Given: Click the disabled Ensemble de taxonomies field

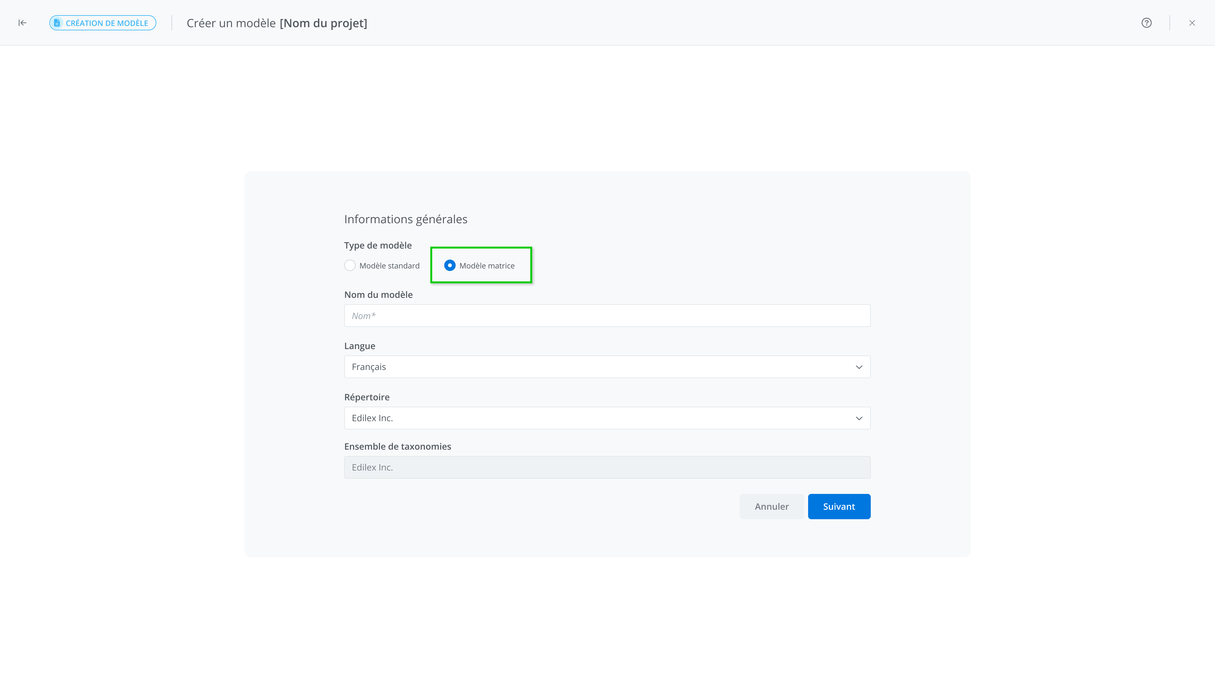Looking at the screenshot, I should point(607,467).
